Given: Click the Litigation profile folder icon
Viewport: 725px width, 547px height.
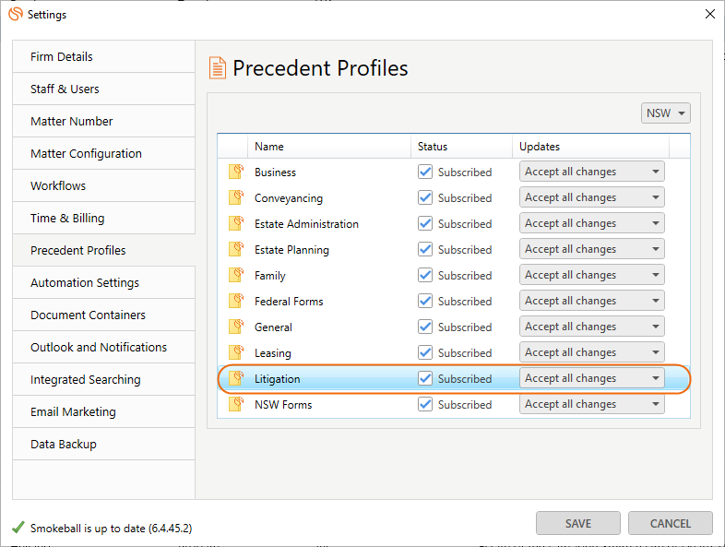Looking at the screenshot, I should [x=236, y=379].
